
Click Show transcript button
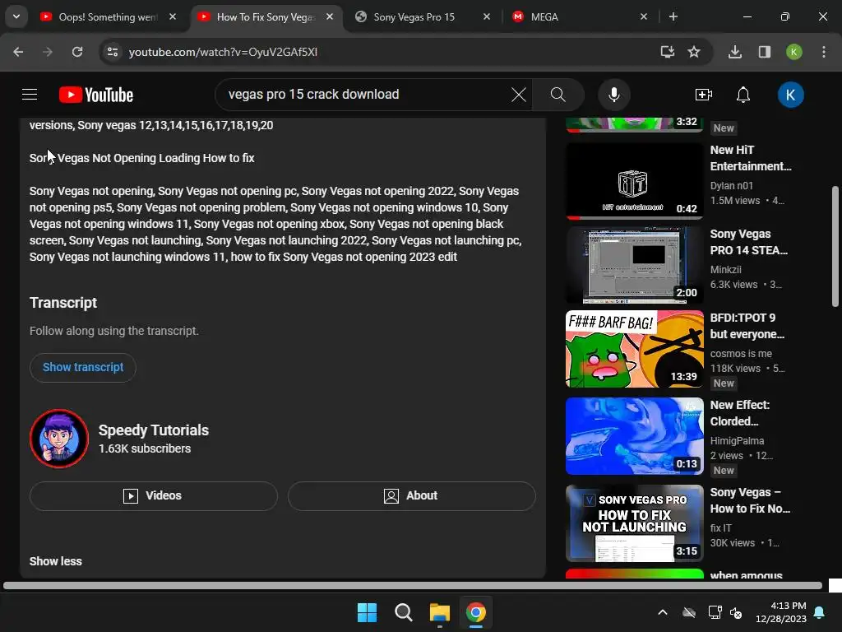[x=83, y=368]
